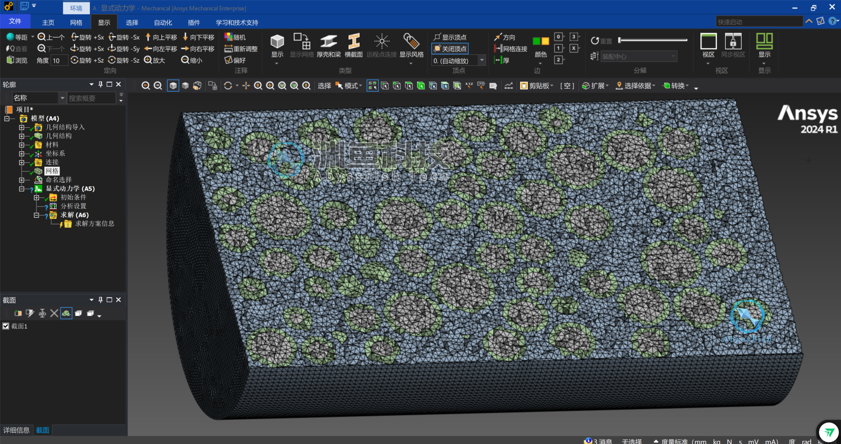The height and width of the screenshot is (444, 841).
Task: Click 向上平移 (pan up) arrow
Action: point(148,37)
